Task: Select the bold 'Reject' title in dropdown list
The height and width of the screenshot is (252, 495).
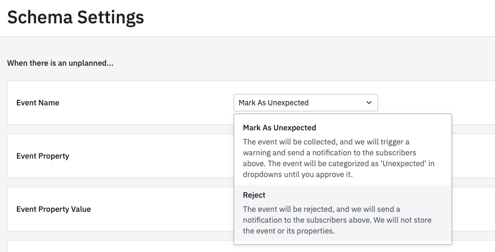Action: coord(254,195)
